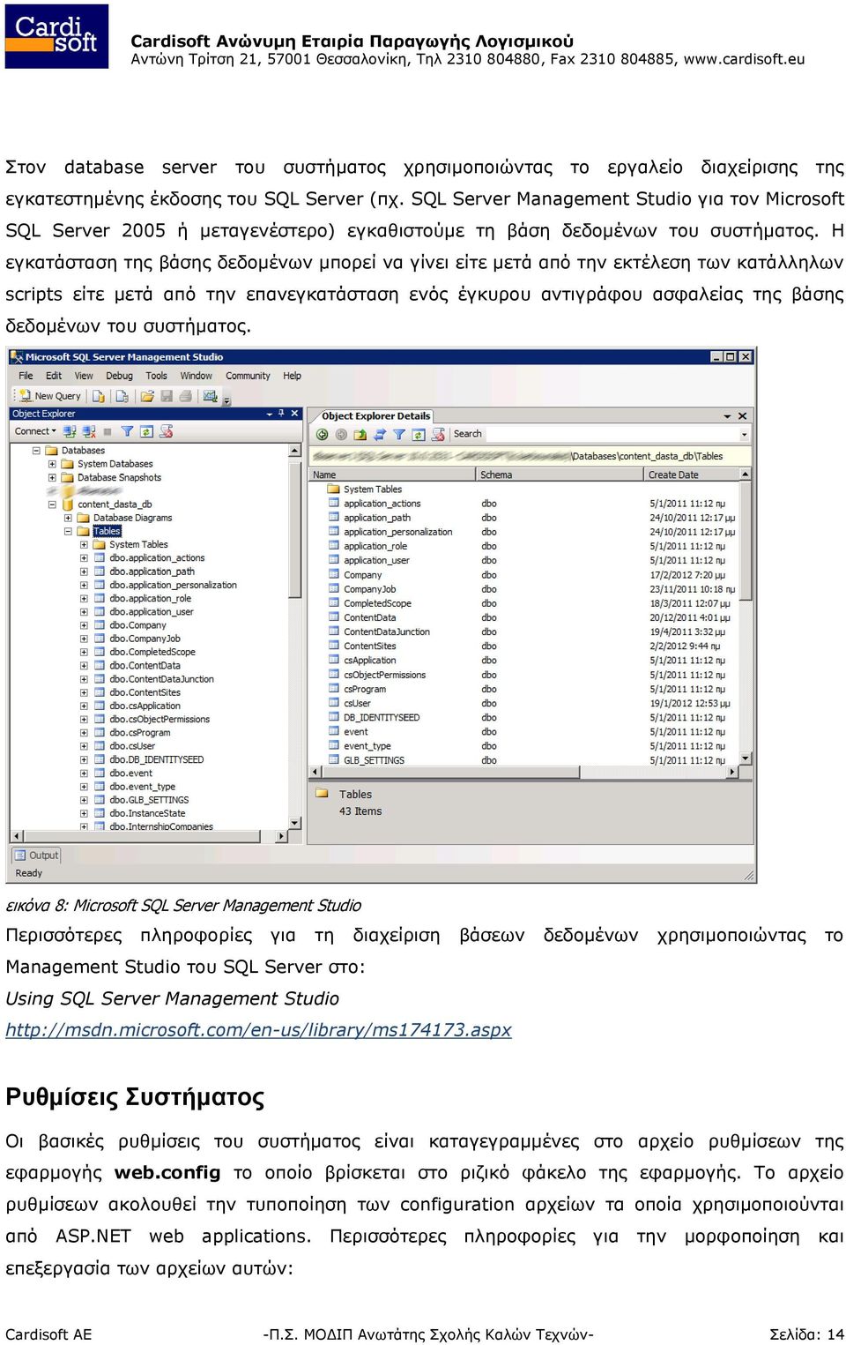This screenshot has height=1345, width=846.
Task: Open the Help menu
Action: tap(292, 376)
